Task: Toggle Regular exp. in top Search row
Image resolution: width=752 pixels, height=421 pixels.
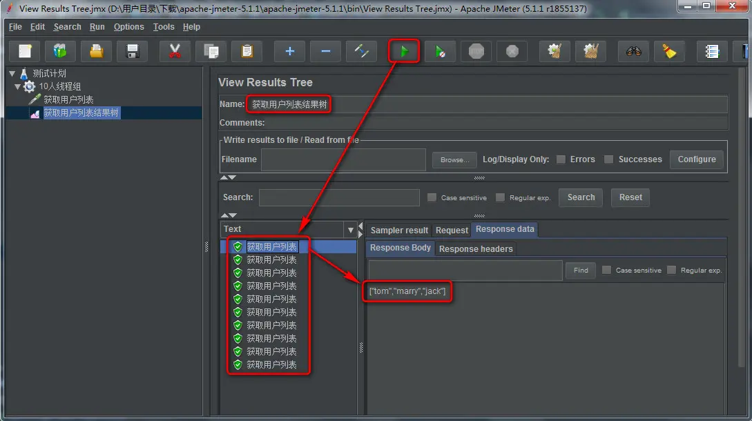Action: point(500,197)
